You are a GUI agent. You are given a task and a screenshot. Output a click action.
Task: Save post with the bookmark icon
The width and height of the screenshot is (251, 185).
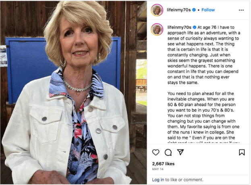coord(242,152)
